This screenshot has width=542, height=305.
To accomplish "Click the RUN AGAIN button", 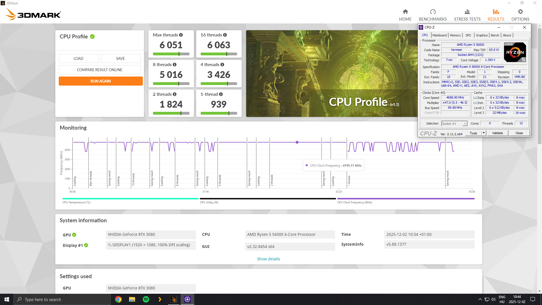I will [x=100, y=81].
